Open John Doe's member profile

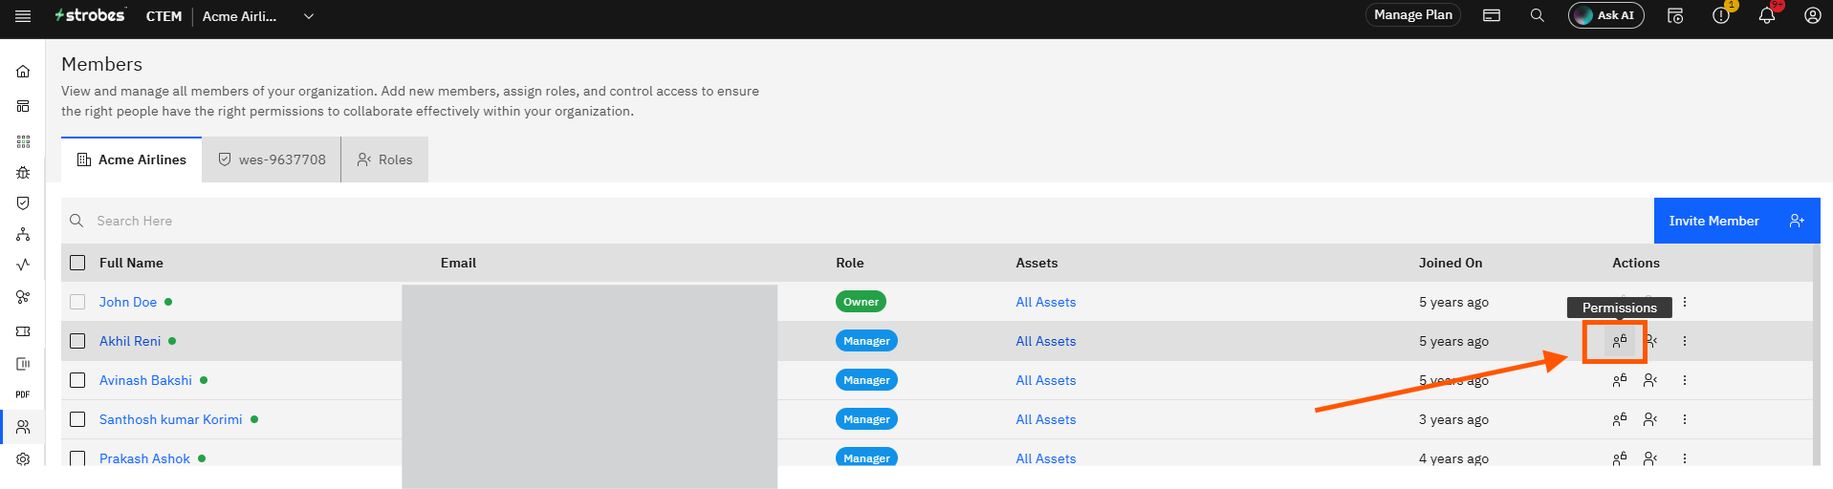[x=128, y=302]
